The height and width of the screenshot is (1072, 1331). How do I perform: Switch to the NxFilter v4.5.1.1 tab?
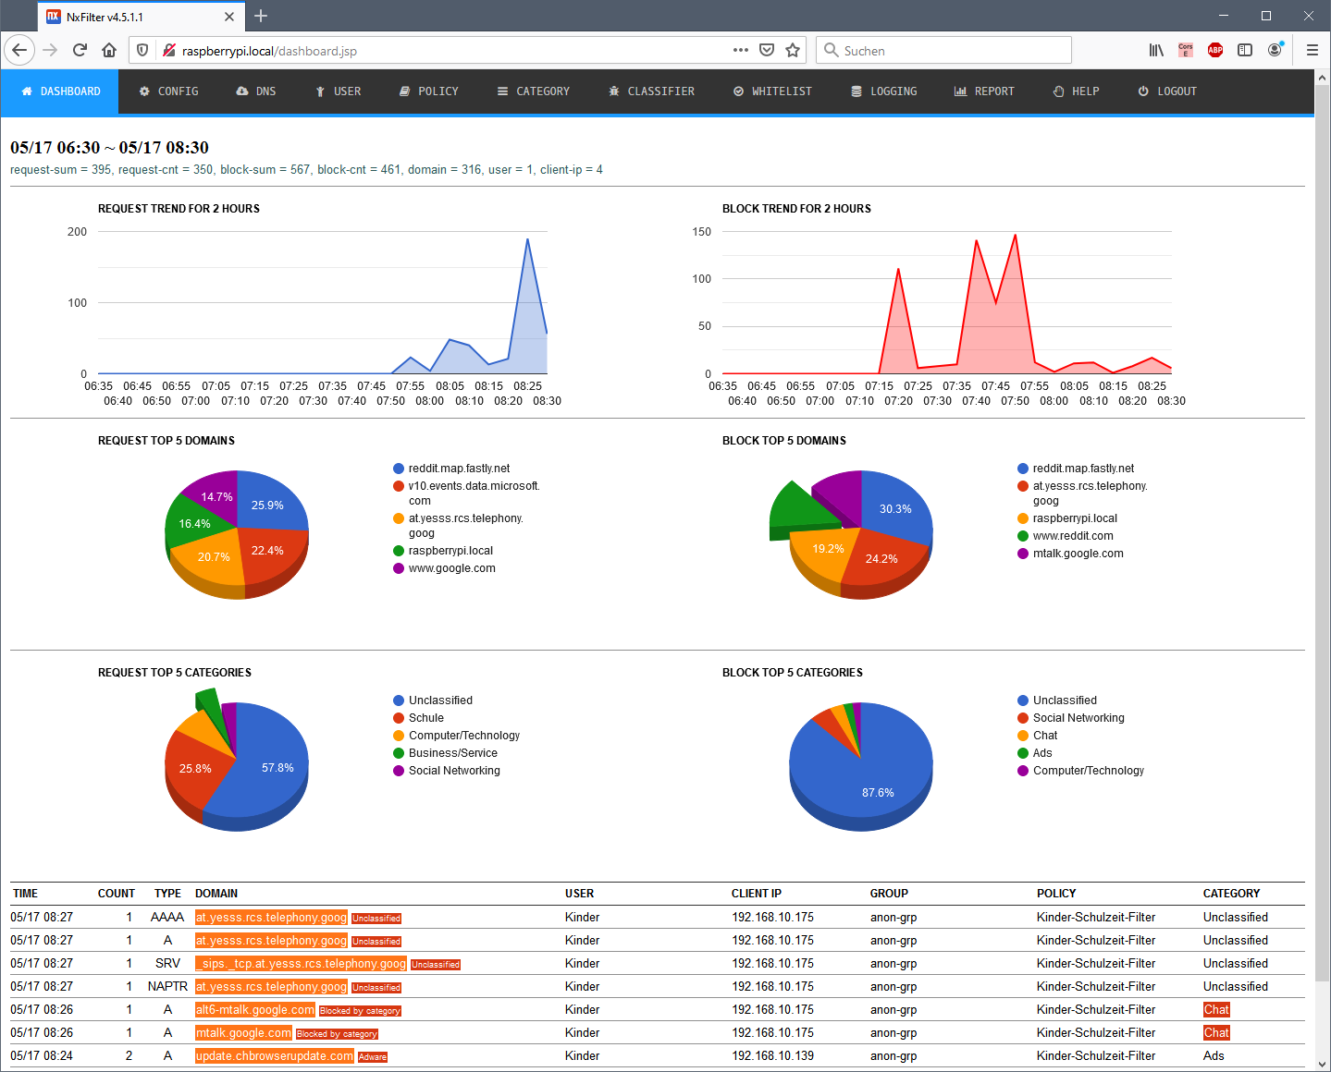(142, 17)
